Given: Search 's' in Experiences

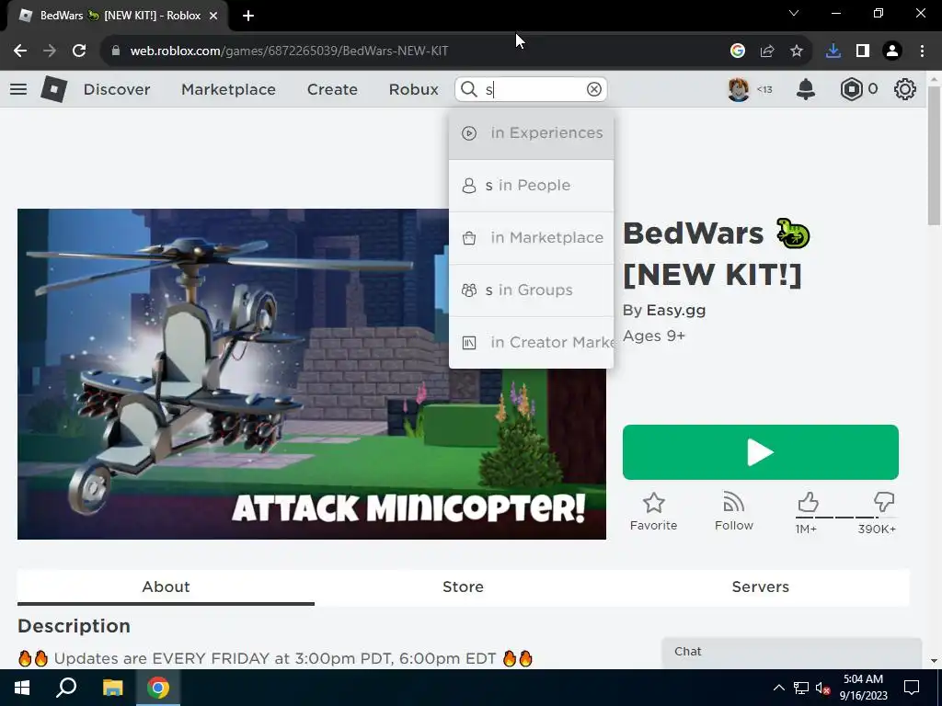Looking at the screenshot, I should click(531, 133).
